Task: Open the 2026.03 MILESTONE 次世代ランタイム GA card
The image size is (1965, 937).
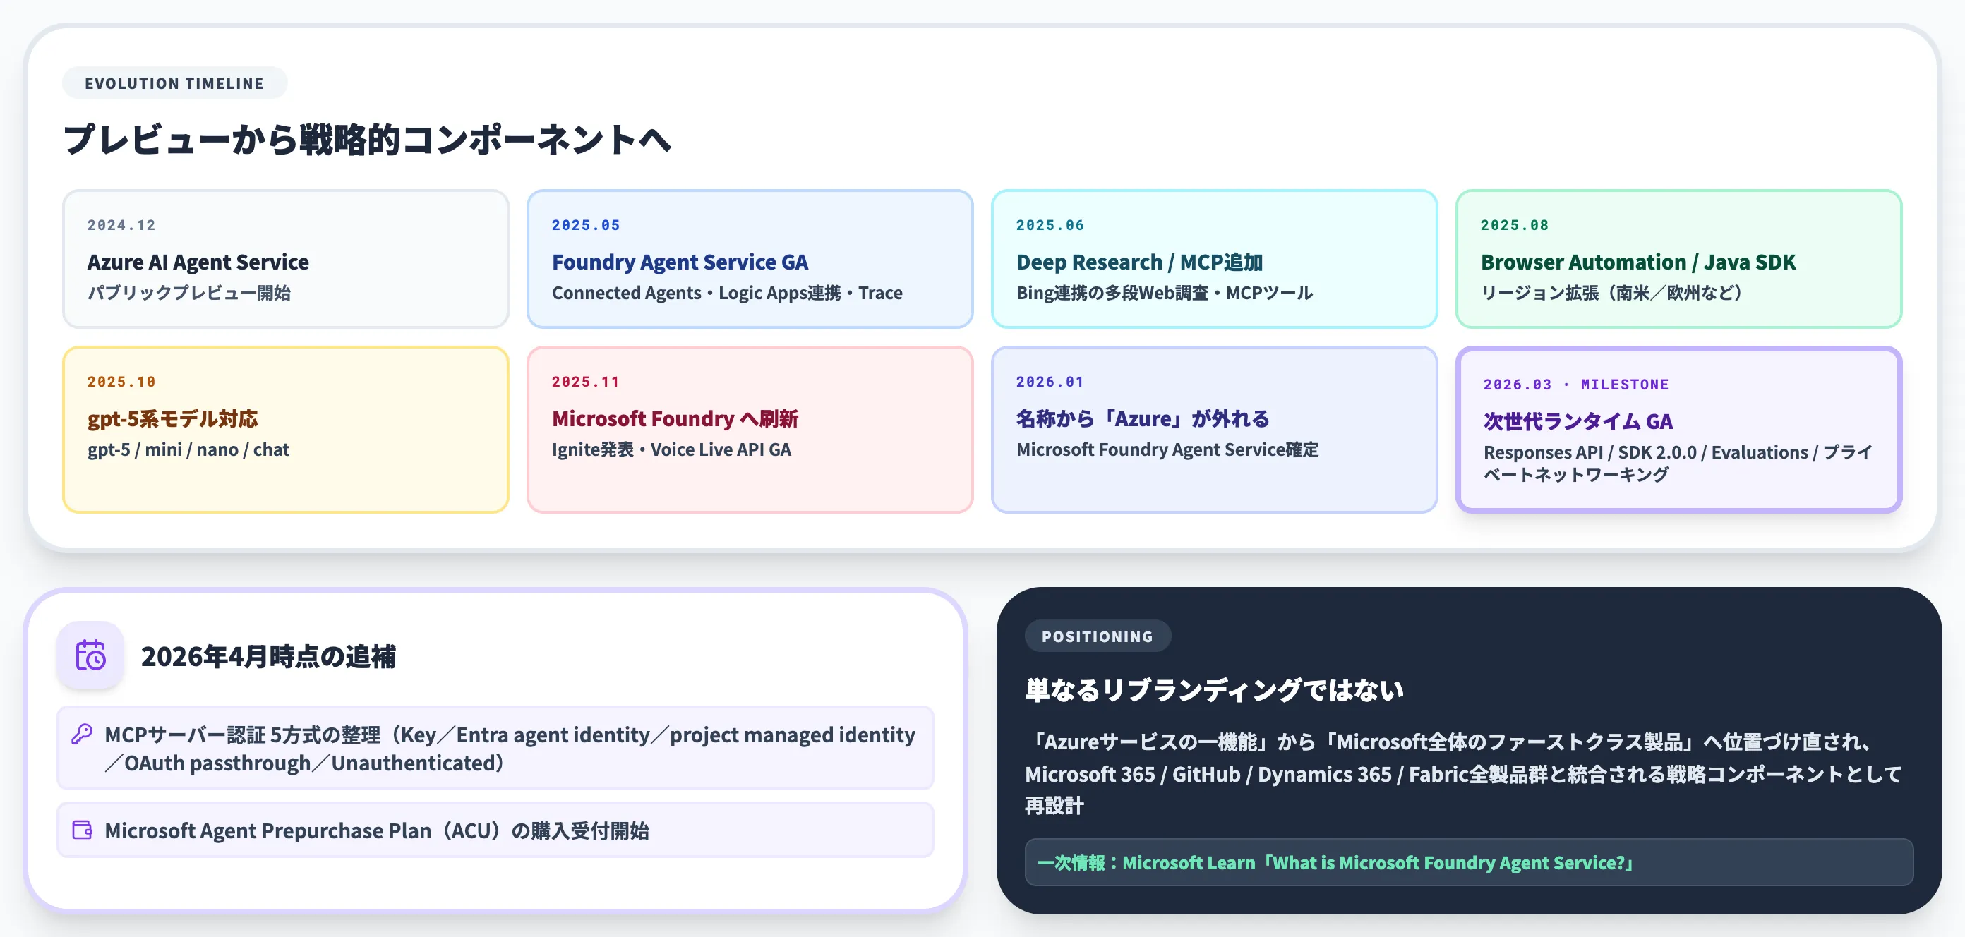Action: pyautogui.click(x=1679, y=430)
